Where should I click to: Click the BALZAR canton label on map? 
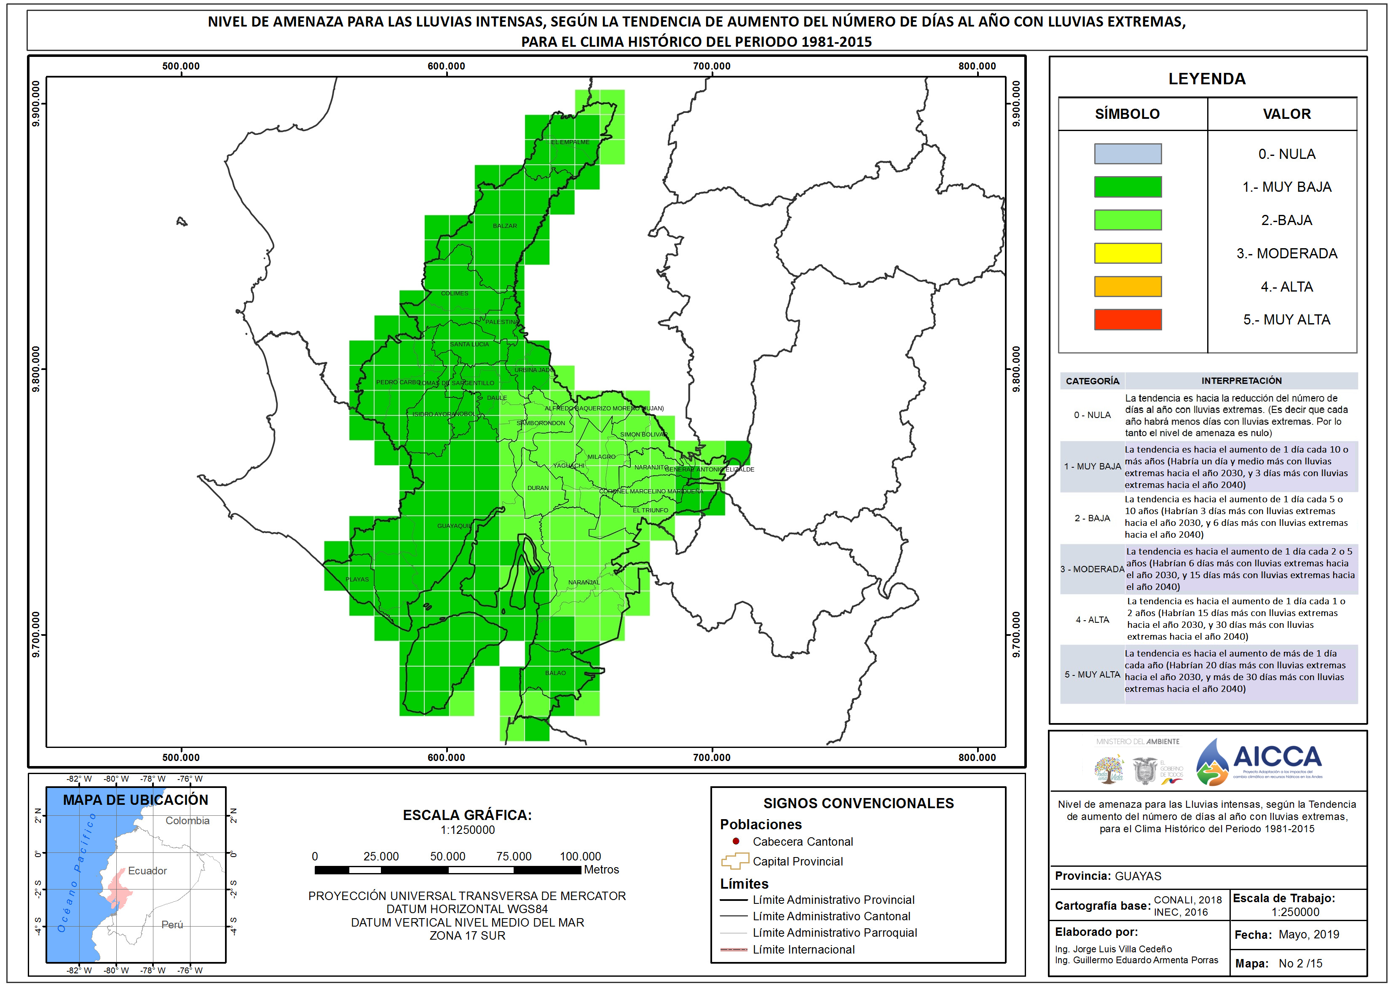[x=504, y=225]
